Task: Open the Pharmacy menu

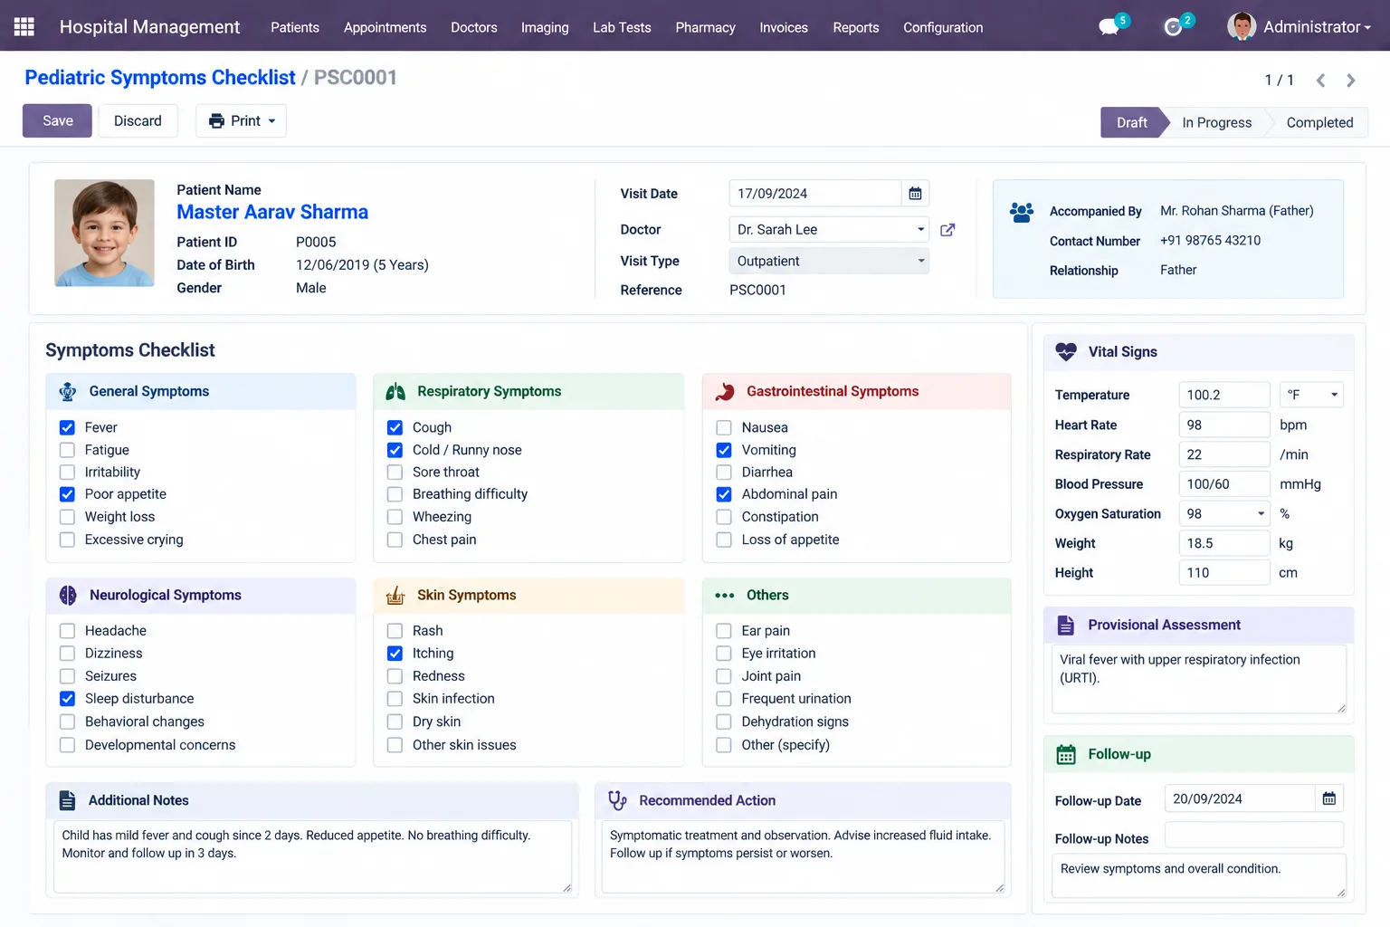Action: point(705,27)
